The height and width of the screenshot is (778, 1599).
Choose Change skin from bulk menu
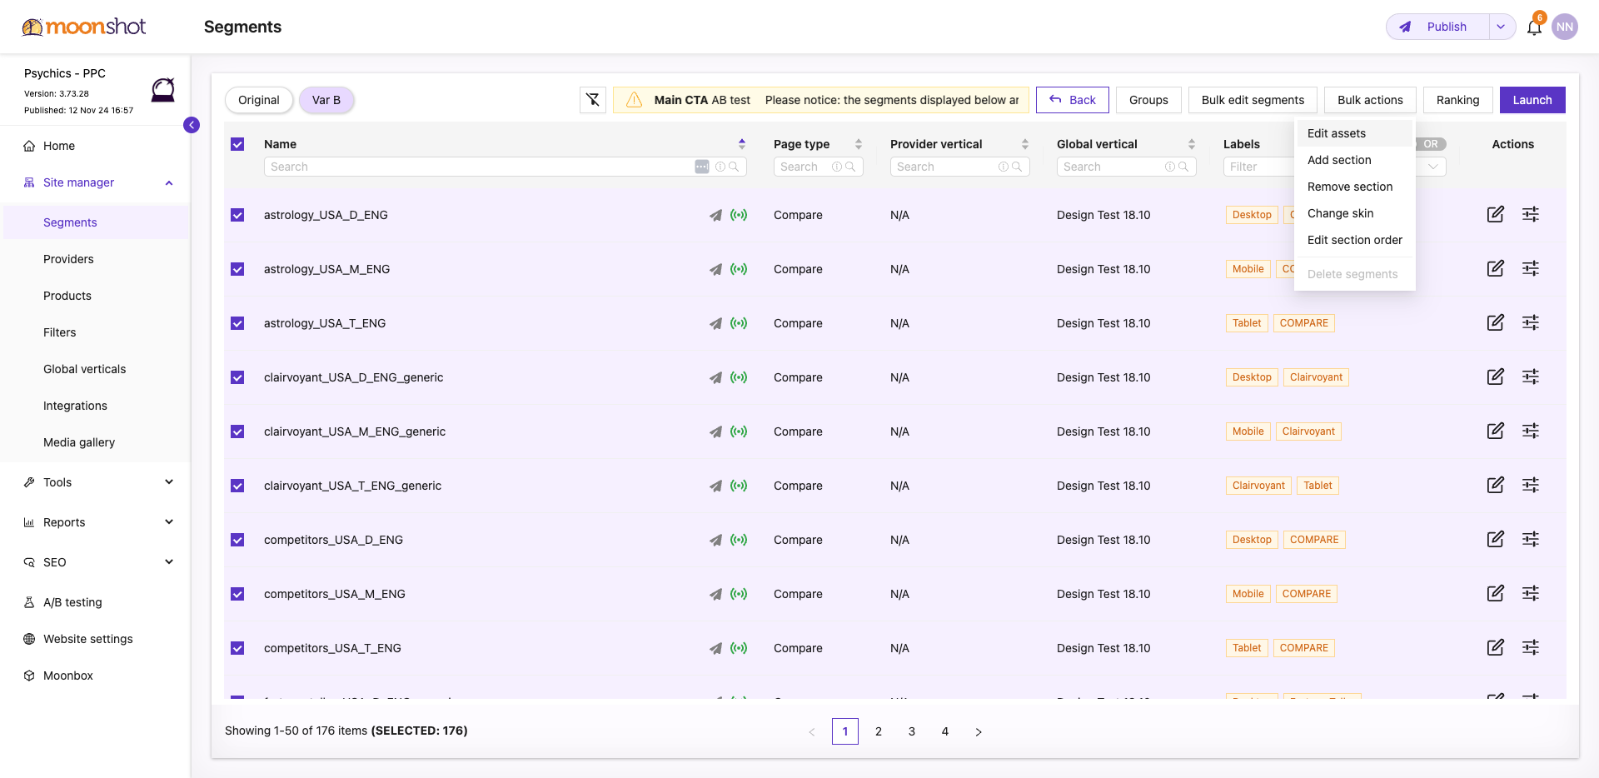(1354, 213)
